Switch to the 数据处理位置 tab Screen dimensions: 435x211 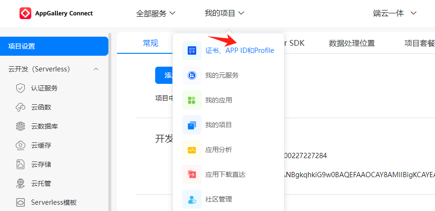point(352,43)
